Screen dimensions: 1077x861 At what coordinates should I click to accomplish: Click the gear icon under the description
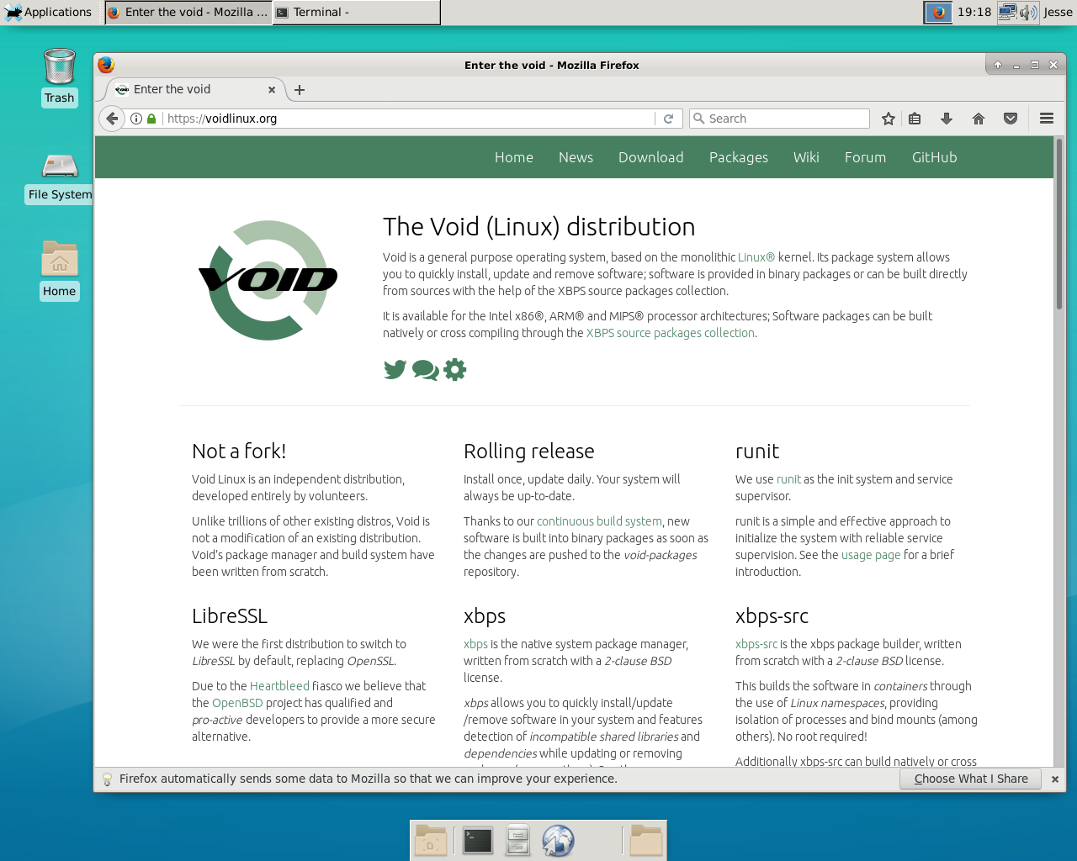(x=455, y=369)
